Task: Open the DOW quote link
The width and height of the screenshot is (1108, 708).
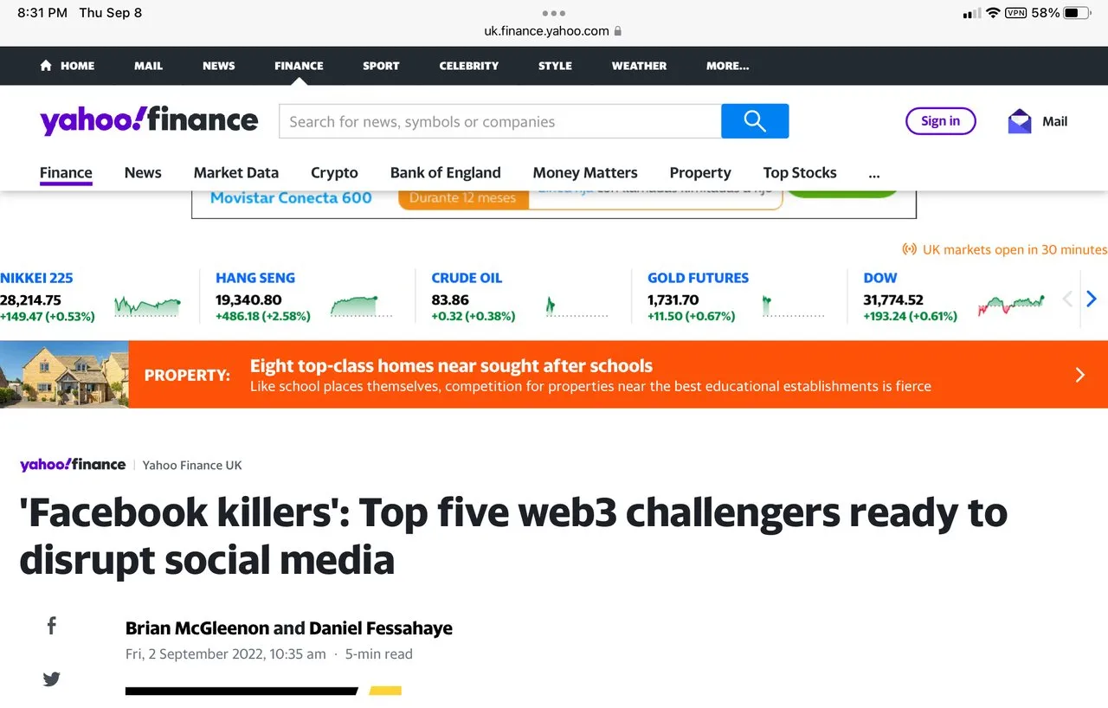Action: (880, 278)
